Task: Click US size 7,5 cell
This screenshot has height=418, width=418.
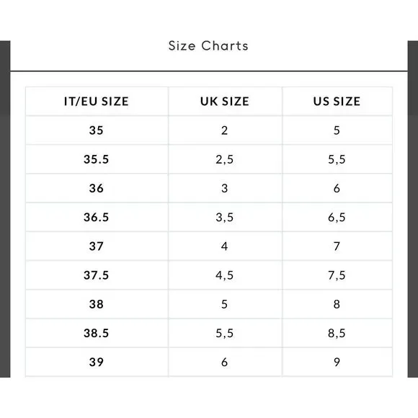Action: (337, 275)
